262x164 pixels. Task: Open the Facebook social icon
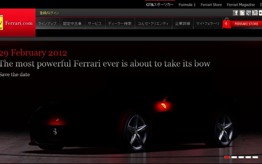click(235, 13)
